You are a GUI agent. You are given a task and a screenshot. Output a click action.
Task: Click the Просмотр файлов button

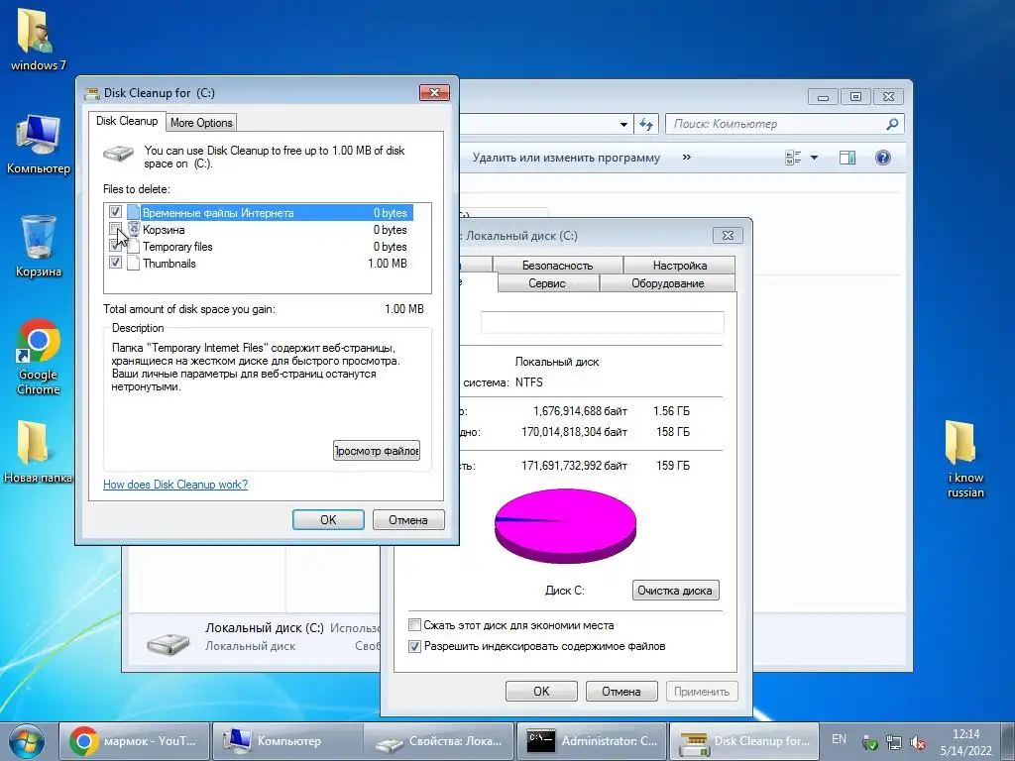coord(377,451)
